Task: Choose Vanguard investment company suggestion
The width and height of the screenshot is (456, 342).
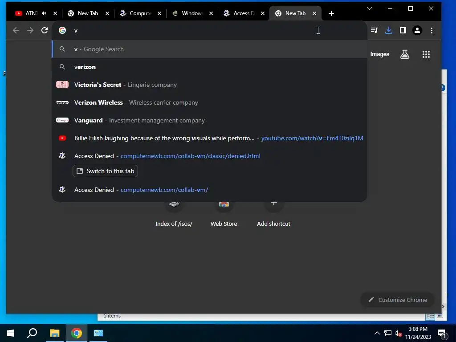Action: (209, 120)
